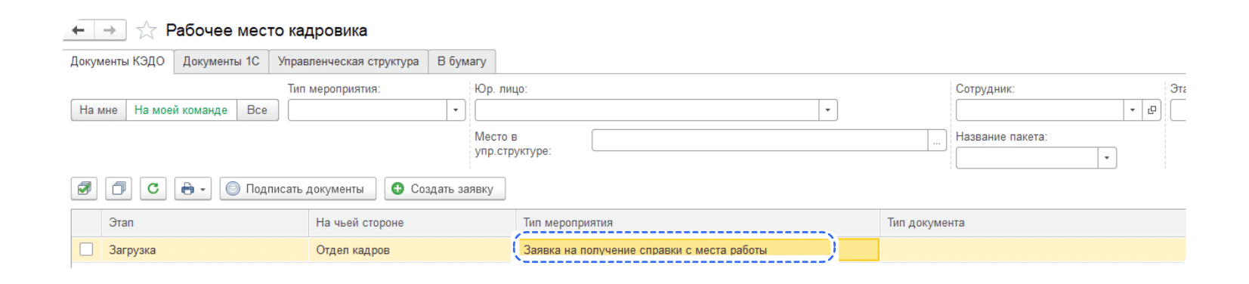
Task: Click Подписать документы button
Action: 298,188
